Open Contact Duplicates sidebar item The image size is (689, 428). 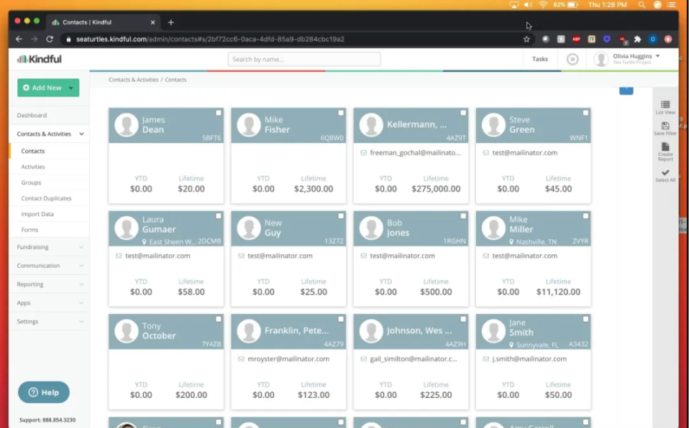[x=46, y=198]
